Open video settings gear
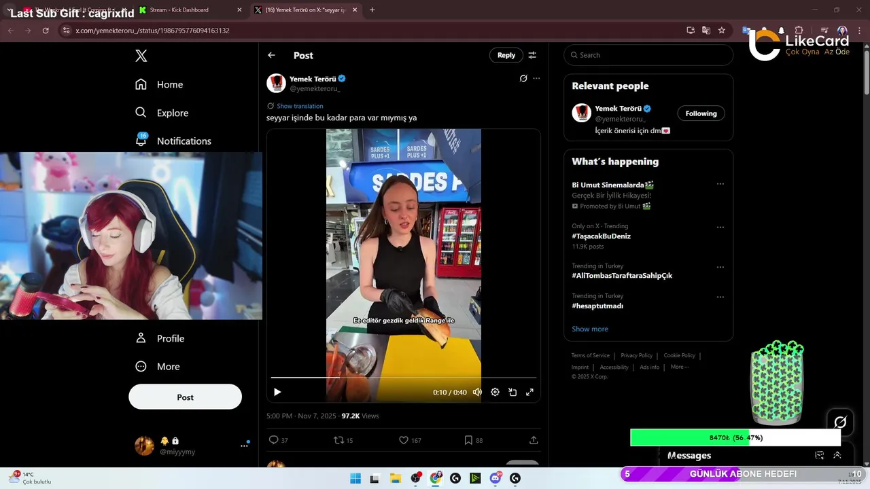The height and width of the screenshot is (489, 870). tap(495, 392)
